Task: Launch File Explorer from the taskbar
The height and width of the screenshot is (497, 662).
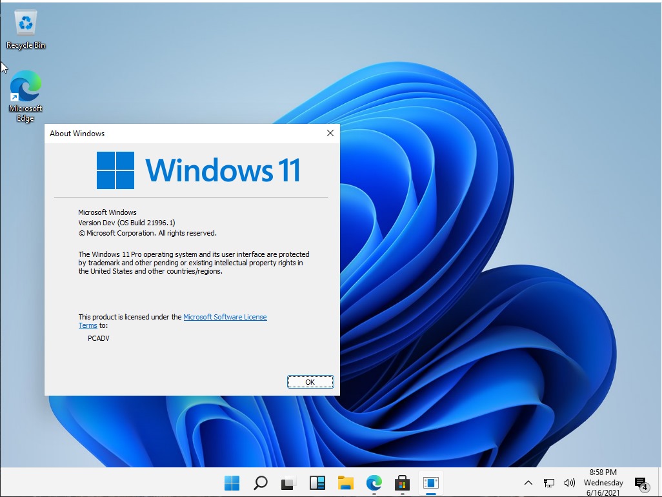Action: click(345, 482)
